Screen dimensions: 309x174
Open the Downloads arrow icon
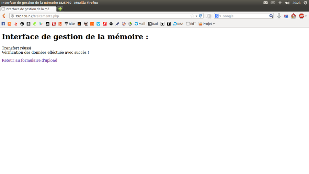[279, 16]
